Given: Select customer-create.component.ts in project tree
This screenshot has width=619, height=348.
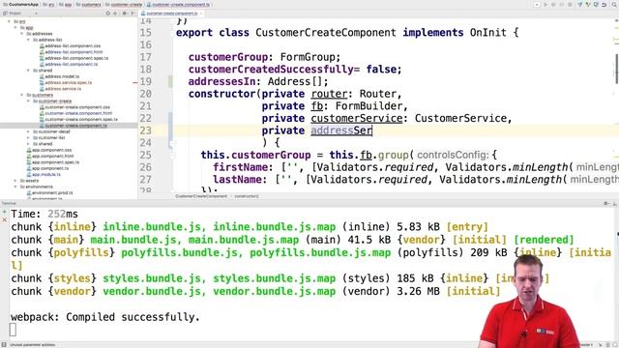Looking at the screenshot, I should tap(75, 126).
